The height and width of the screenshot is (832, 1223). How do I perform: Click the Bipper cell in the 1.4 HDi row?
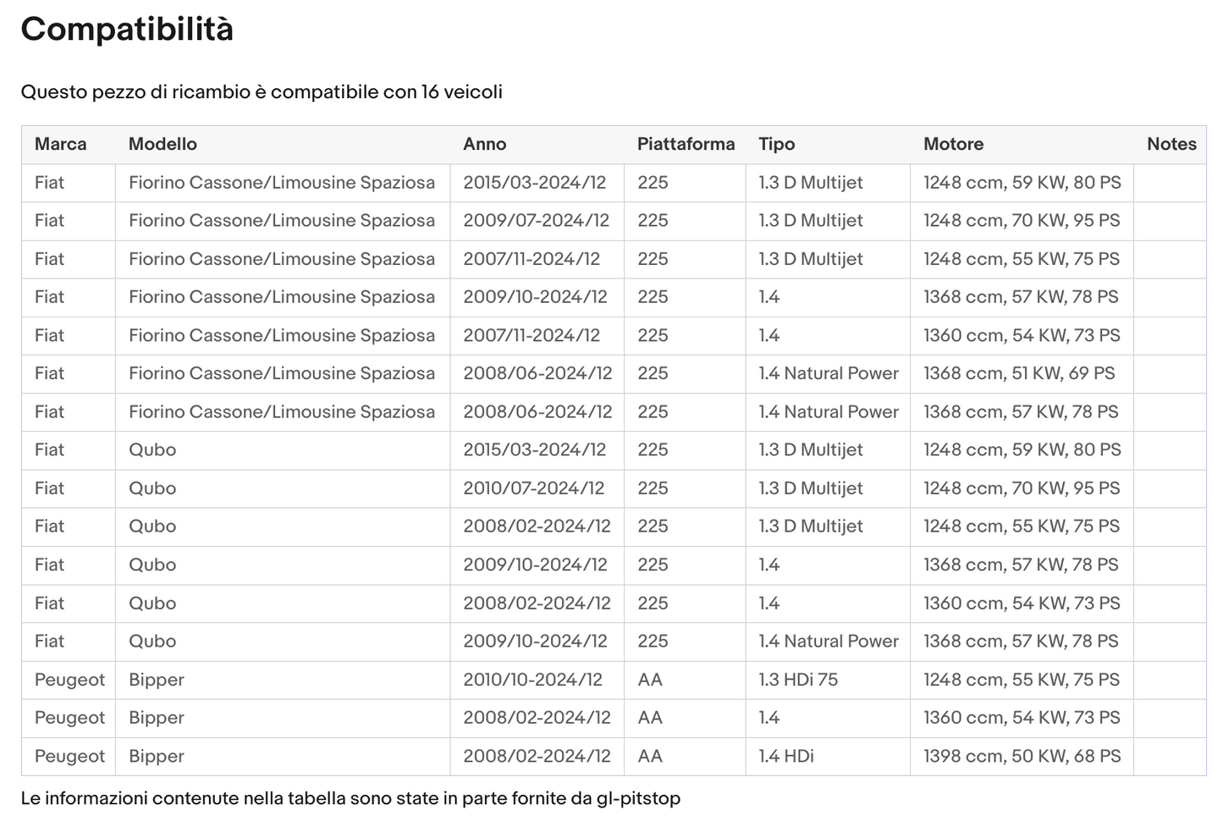[x=156, y=756]
